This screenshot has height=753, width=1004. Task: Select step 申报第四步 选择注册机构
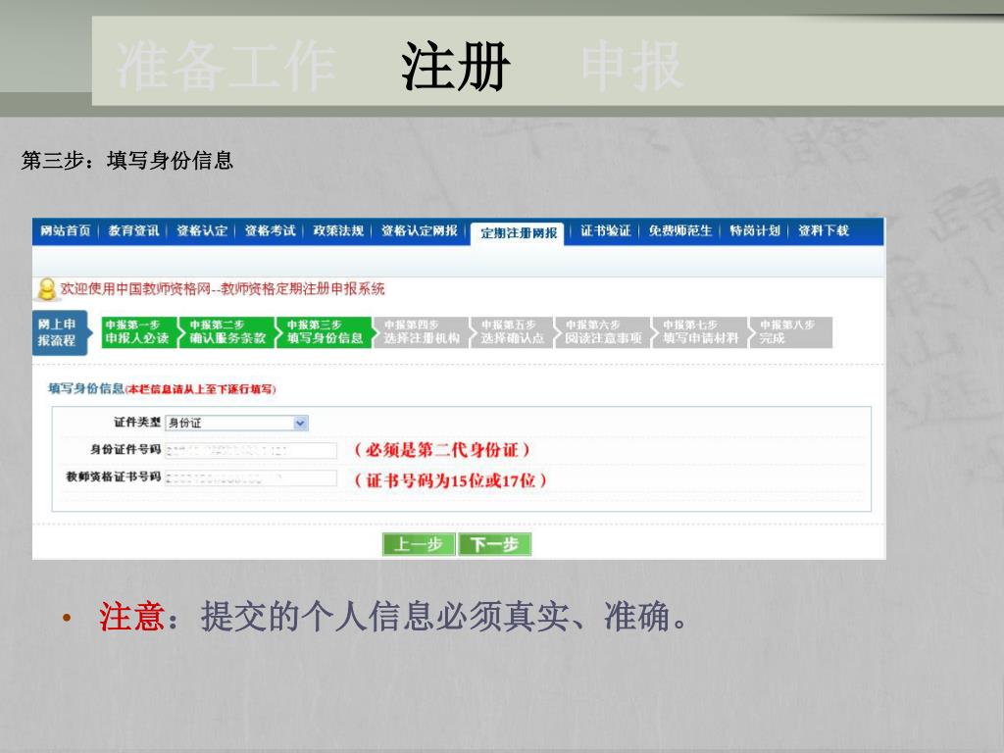click(422, 332)
